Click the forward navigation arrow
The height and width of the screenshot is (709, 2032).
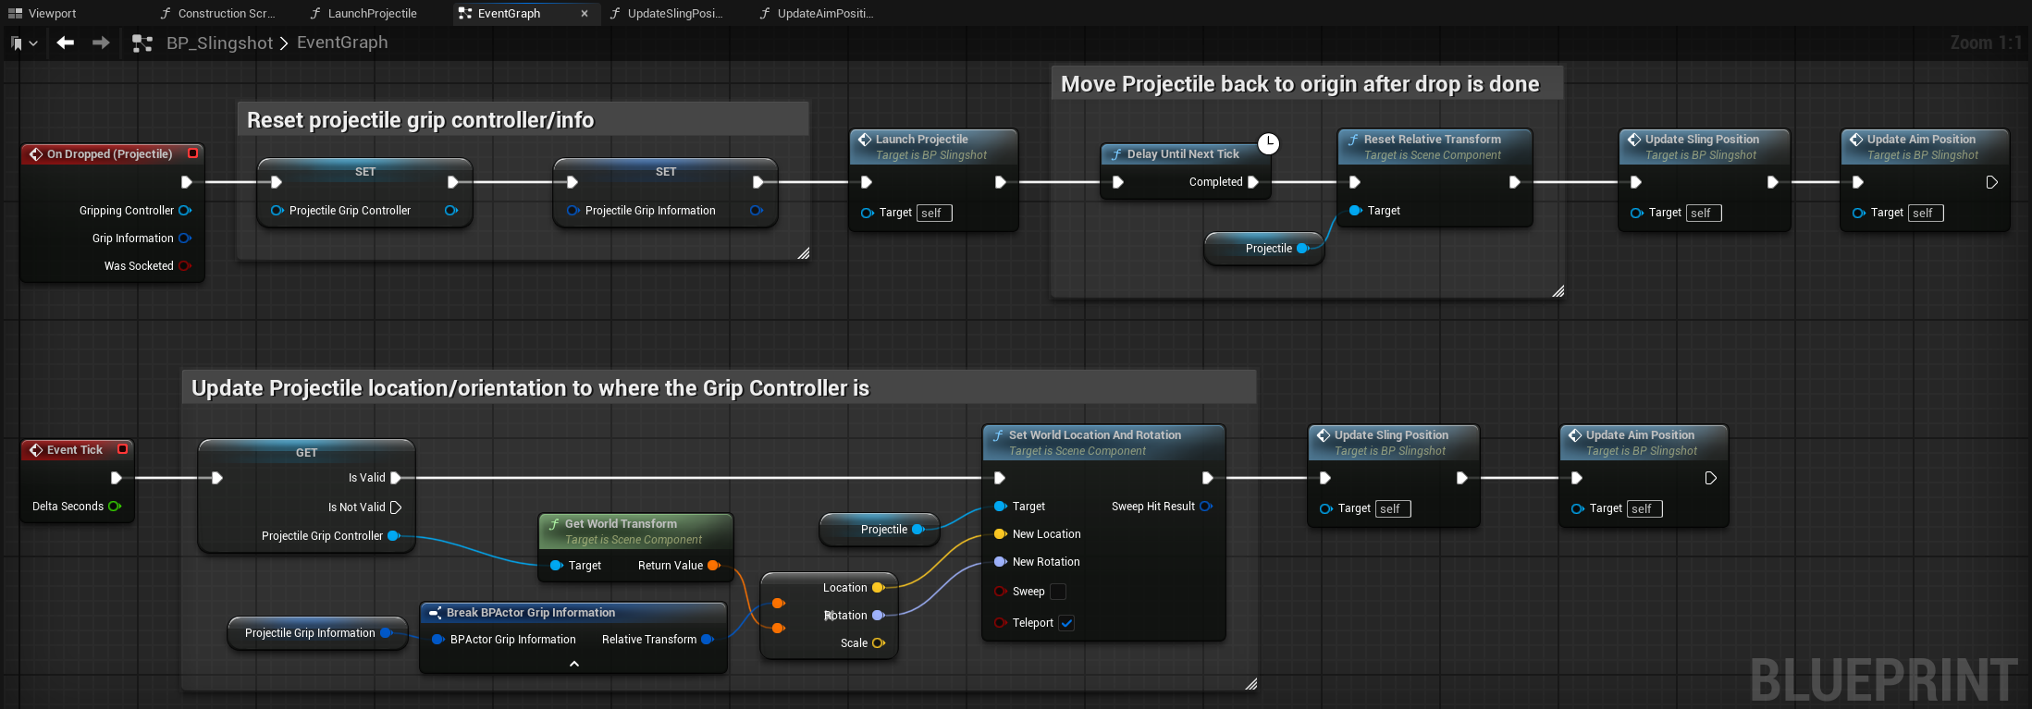[101, 43]
